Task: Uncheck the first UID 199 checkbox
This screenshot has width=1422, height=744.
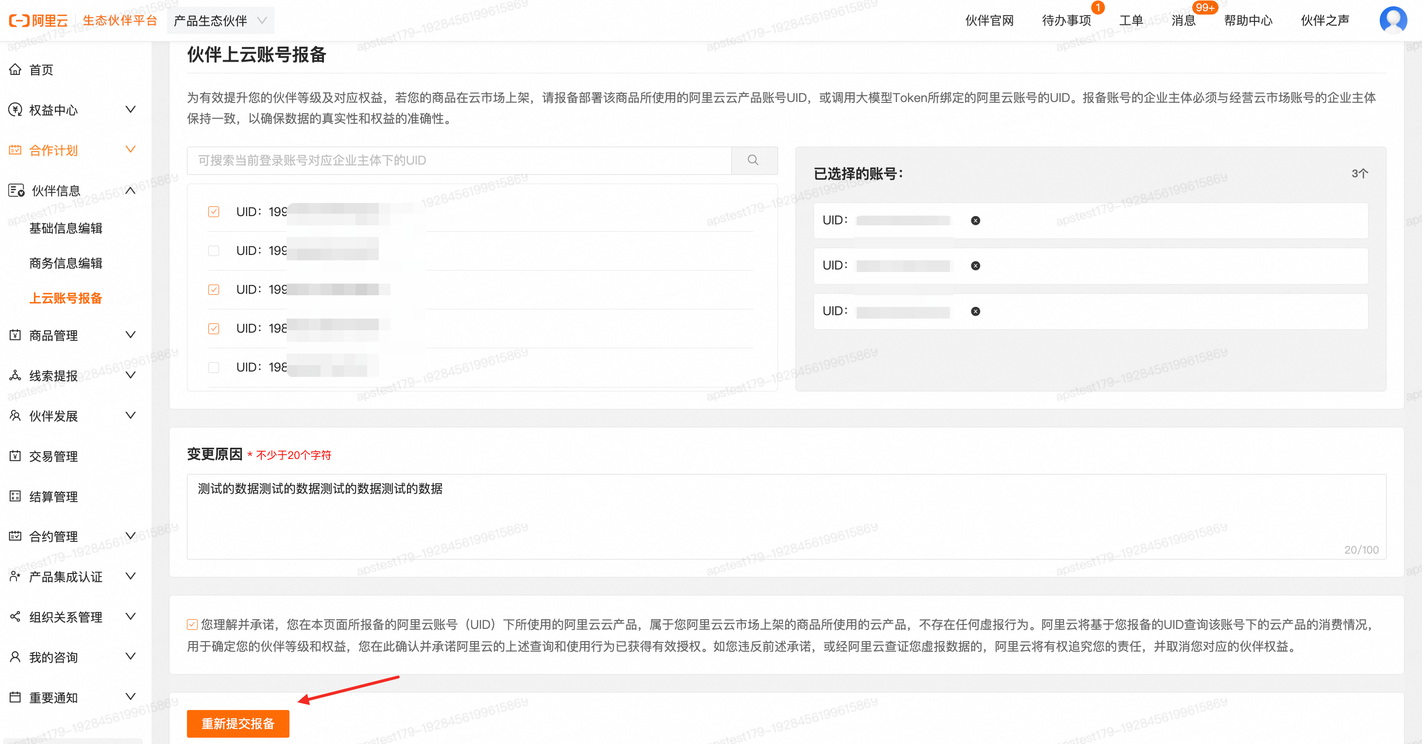Action: pyautogui.click(x=214, y=212)
